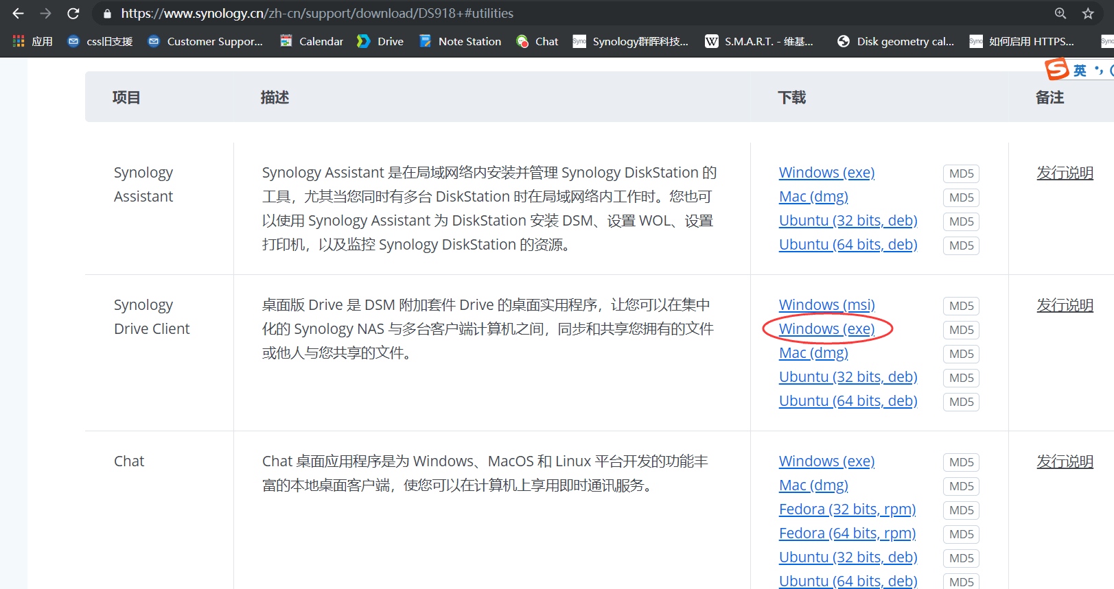Download Synology Assistant Ubuntu (32 bits, deb)
This screenshot has width=1114, height=589.
(848, 221)
